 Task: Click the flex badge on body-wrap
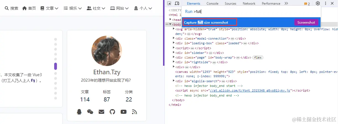(258, 57)
